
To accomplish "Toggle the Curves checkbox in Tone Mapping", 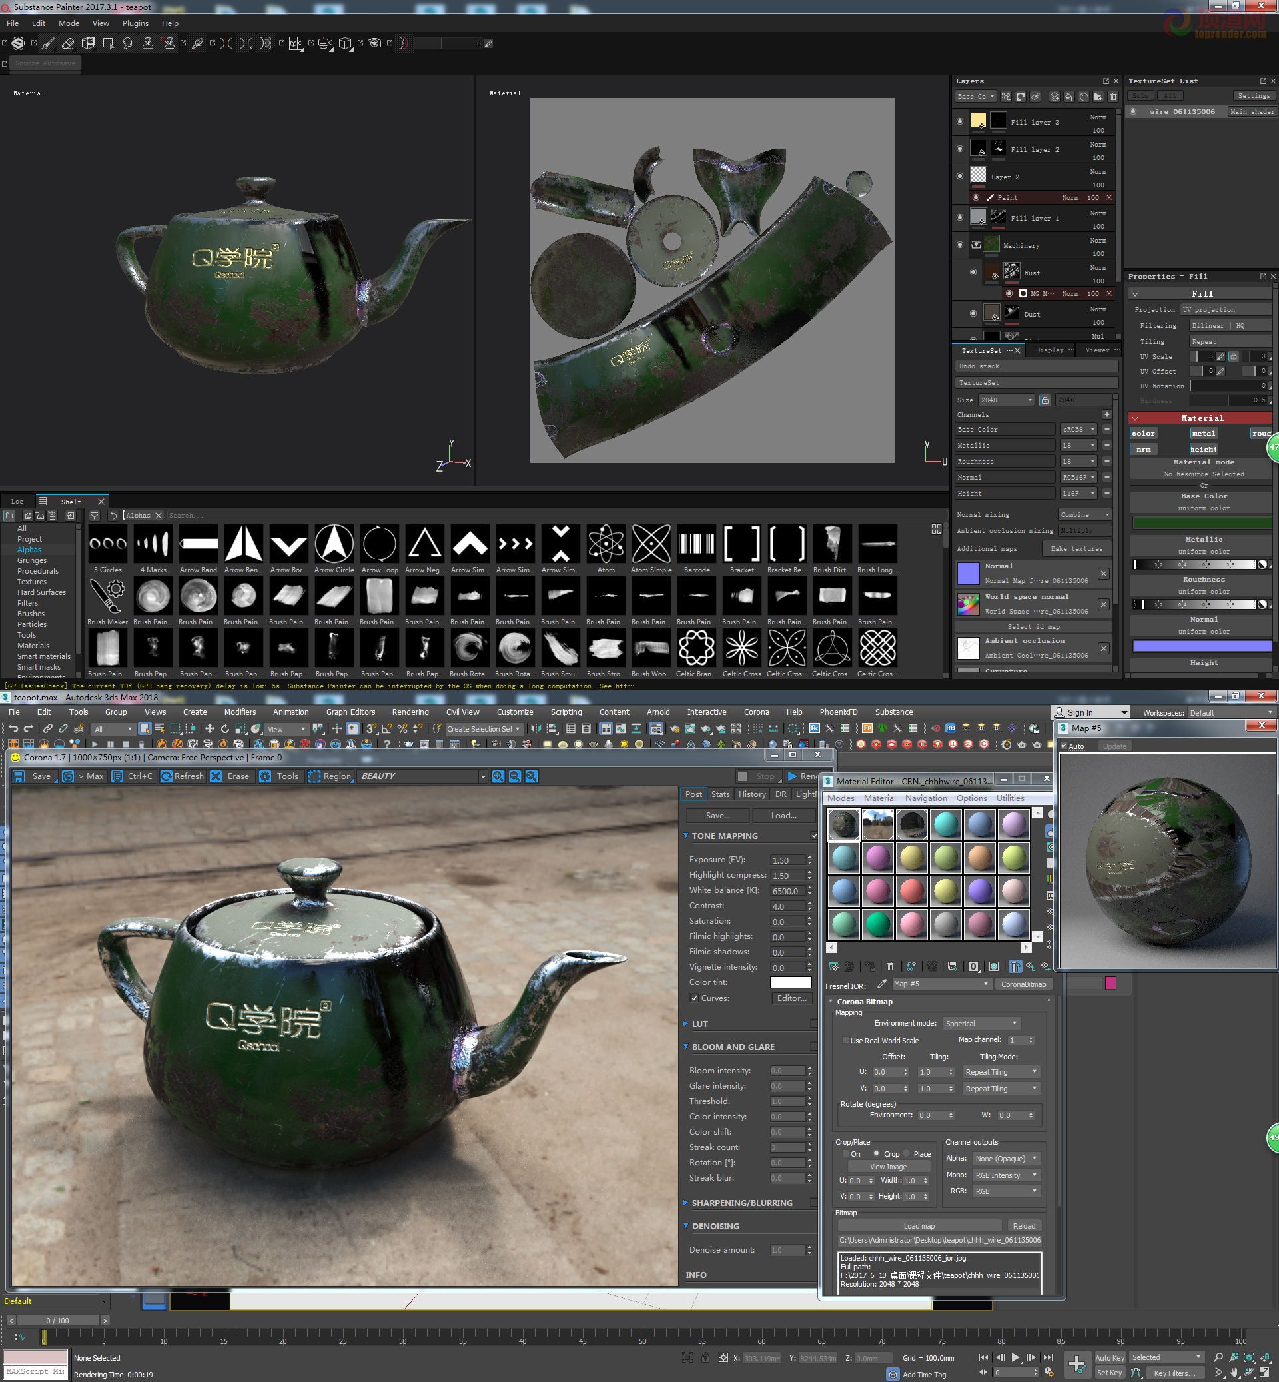I will click(694, 998).
